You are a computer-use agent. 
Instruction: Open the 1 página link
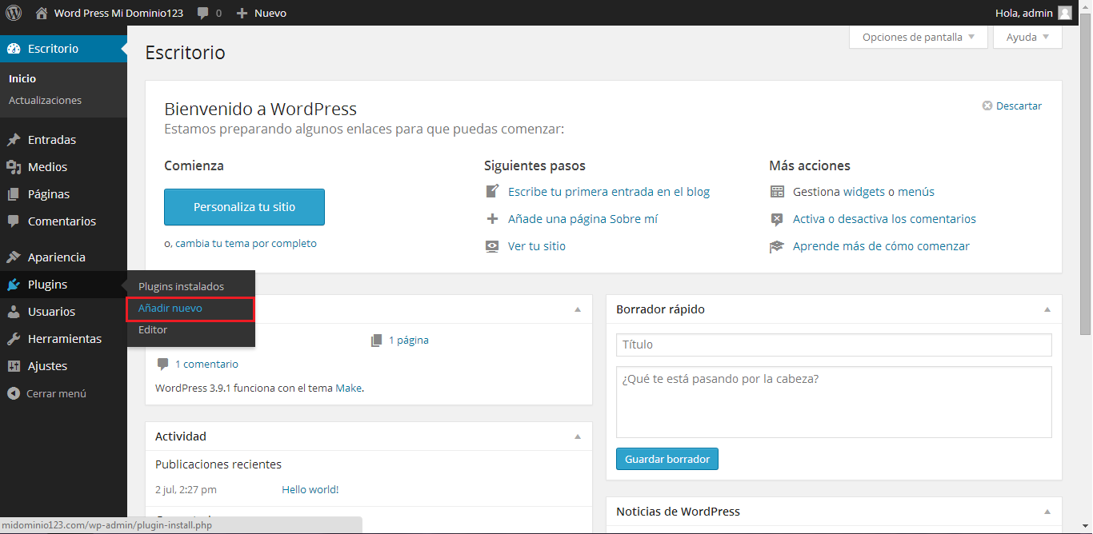409,341
